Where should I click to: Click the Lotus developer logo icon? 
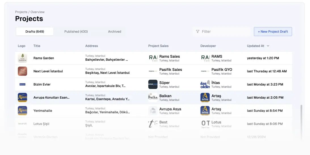(x=205, y=124)
